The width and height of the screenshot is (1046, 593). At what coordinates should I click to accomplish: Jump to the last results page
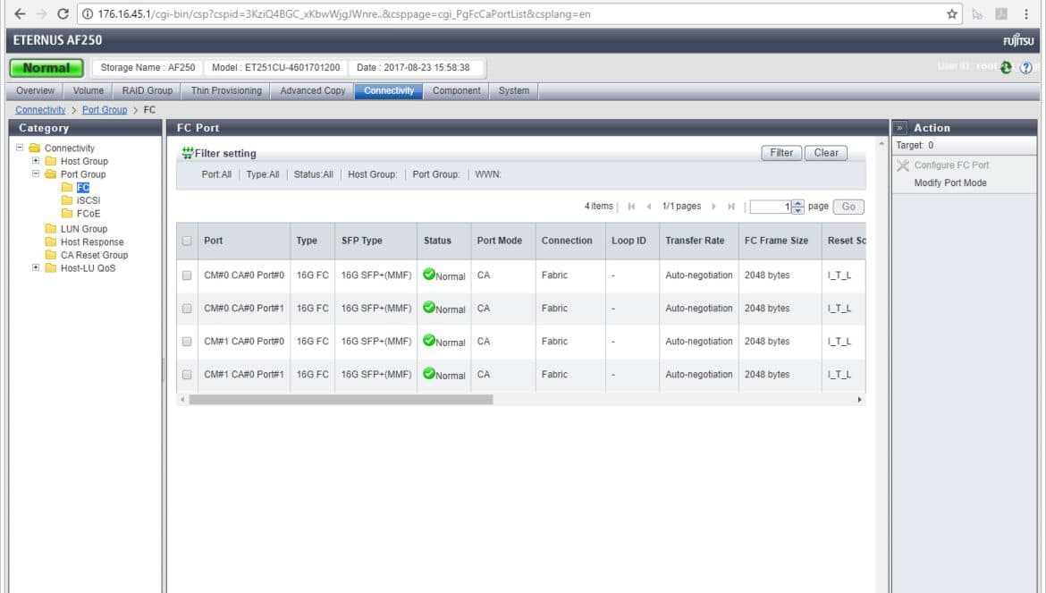[x=731, y=207]
